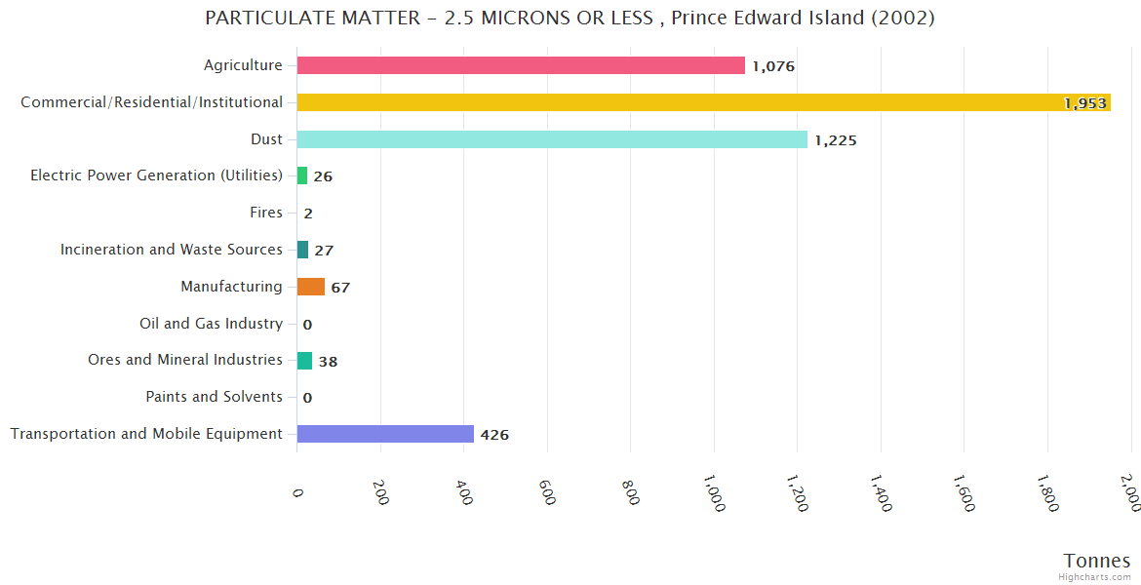
Task: Select the light teal Dust bar
Action: coord(552,139)
